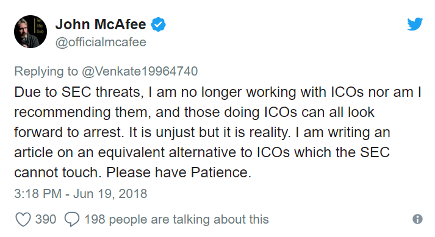Open replies via the speech bubble icon
435x237 pixels.
click(72, 219)
